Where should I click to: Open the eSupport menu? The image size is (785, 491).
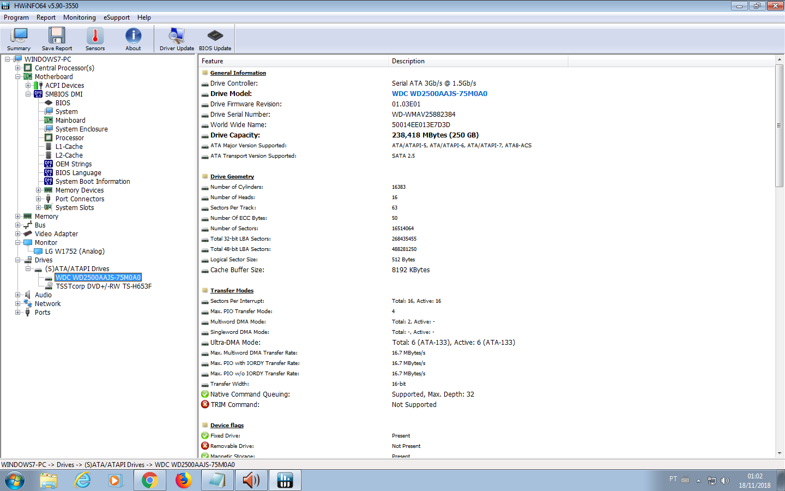click(117, 17)
